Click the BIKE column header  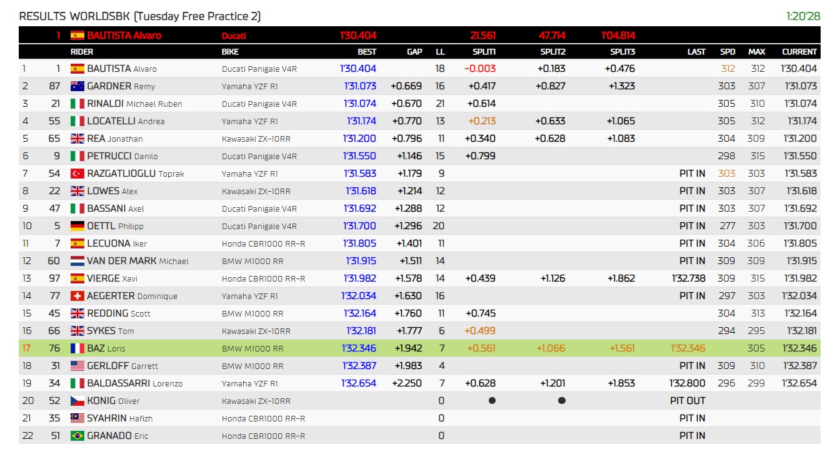coord(230,52)
